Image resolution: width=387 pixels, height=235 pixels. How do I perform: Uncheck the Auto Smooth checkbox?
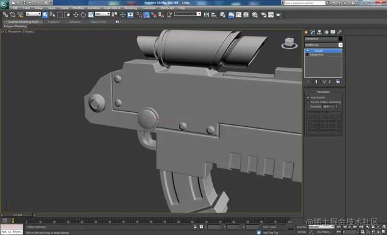click(x=308, y=97)
